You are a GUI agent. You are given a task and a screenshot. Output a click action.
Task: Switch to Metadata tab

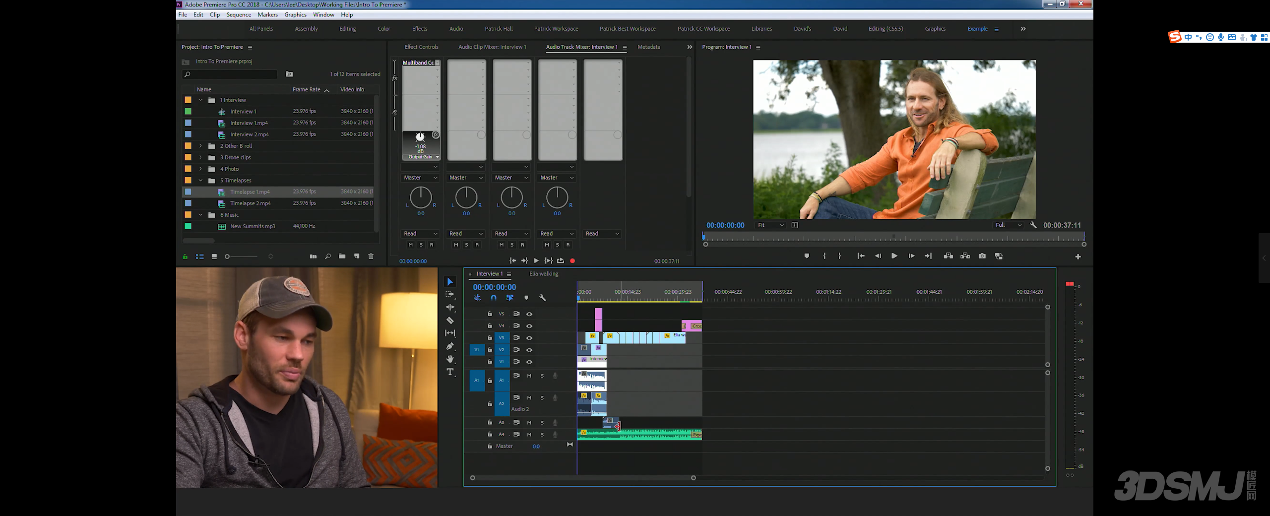(648, 47)
